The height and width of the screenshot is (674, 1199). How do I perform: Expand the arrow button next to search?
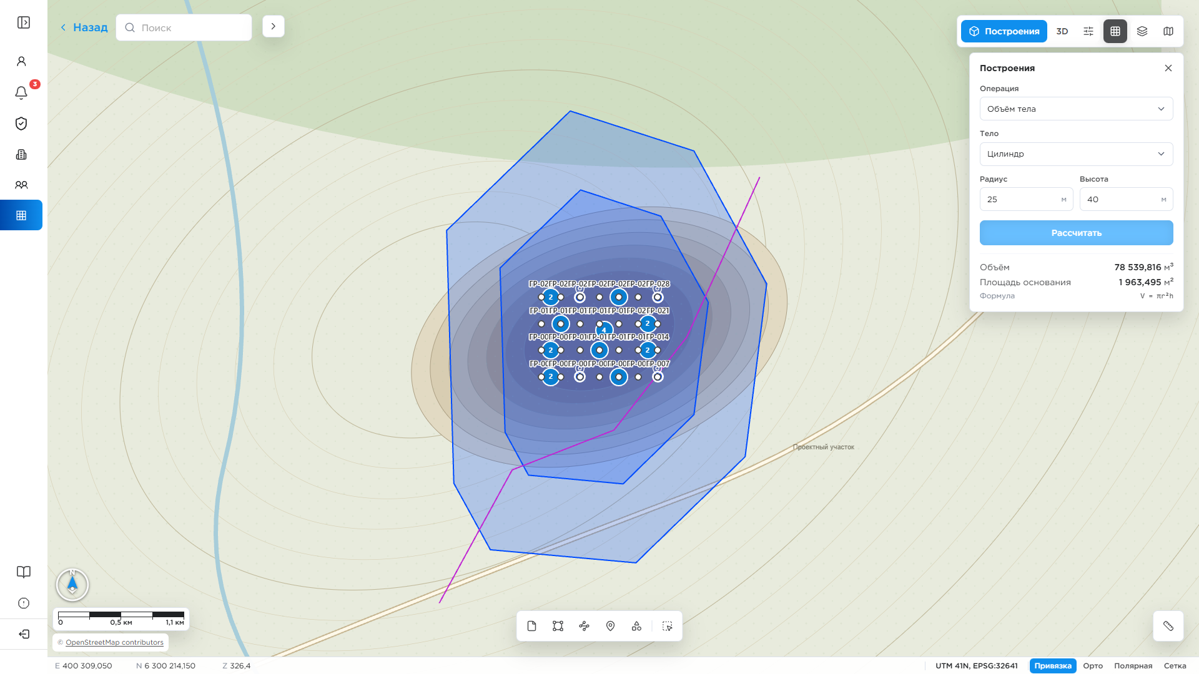[x=274, y=26]
